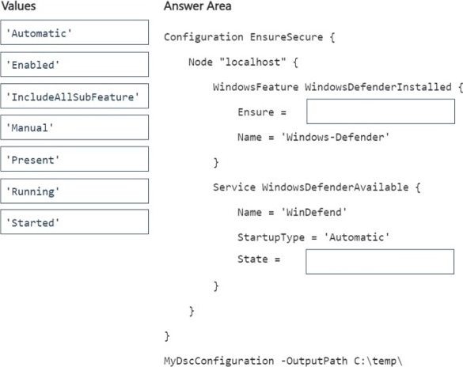Select the 'Started' value box
Image resolution: width=463 pixels, height=367 pixels.
[74, 221]
